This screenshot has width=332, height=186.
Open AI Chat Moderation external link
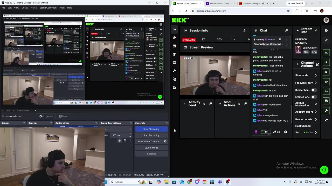pyautogui.click(x=316, y=104)
